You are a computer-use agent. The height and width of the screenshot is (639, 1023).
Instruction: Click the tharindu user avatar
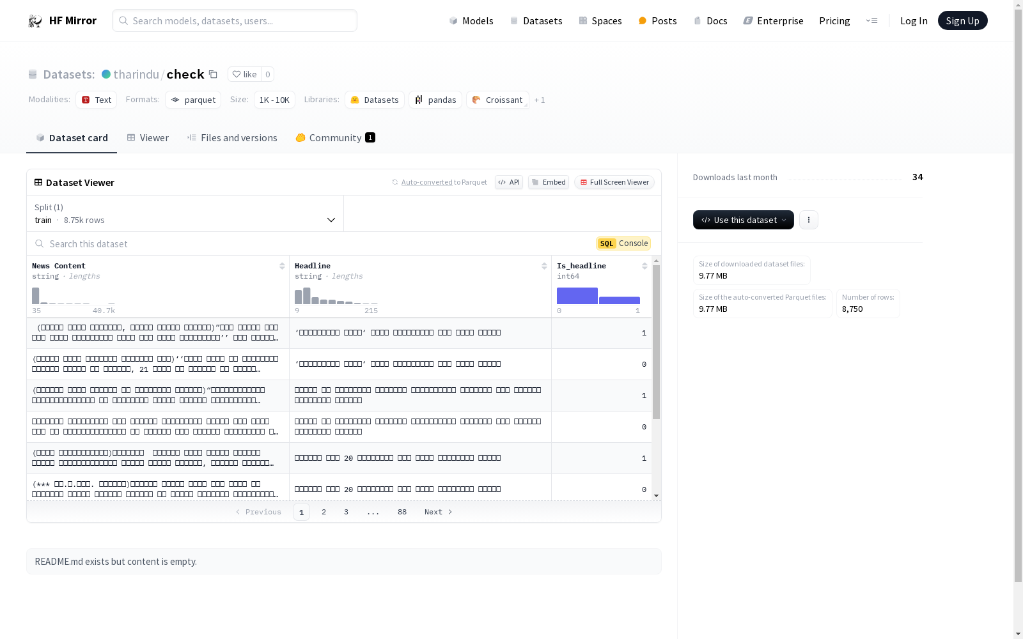point(106,74)
